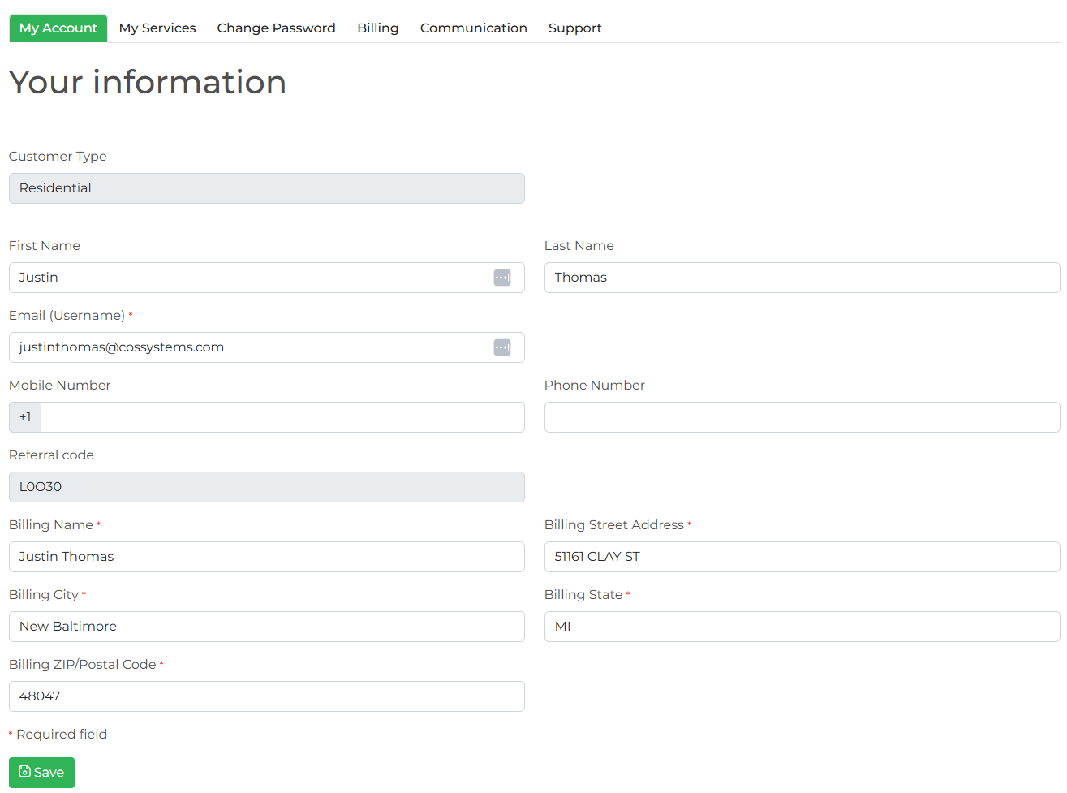
Task: Click the "Billing Street Address" label
Action: pos(614,525)
